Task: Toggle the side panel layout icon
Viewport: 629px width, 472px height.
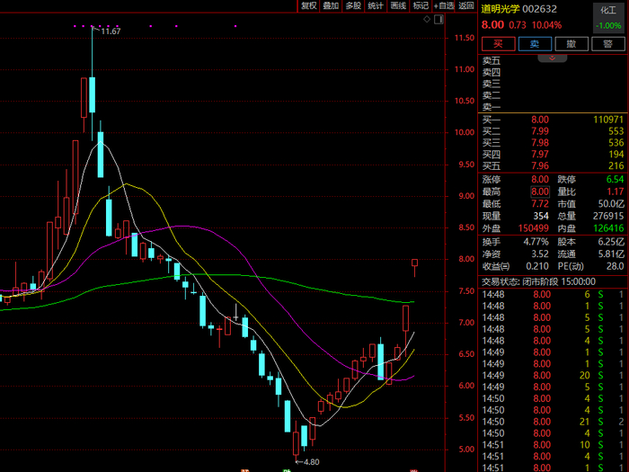Action: click(439, 19)
